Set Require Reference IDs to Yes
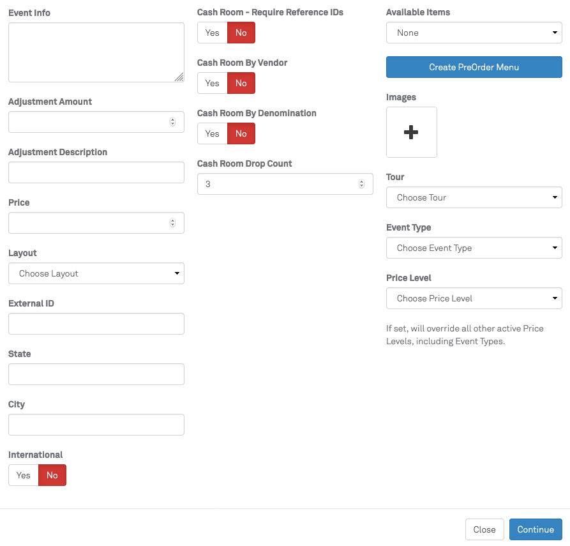Viewport: 570px width, 546px height. click(x=213, y=33)
